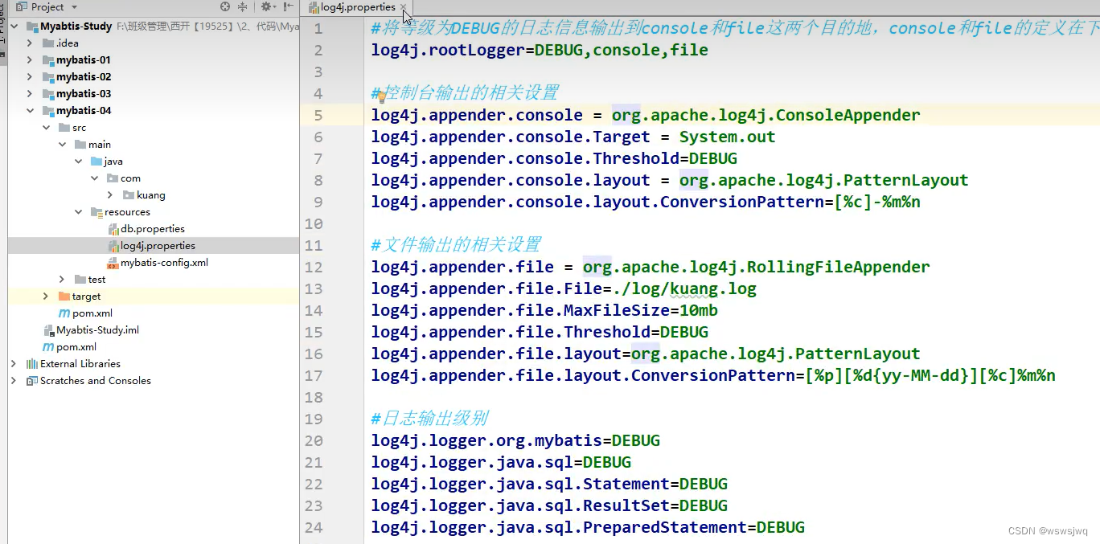Click the '10mb' MaxFileSize value

point(699,310)
